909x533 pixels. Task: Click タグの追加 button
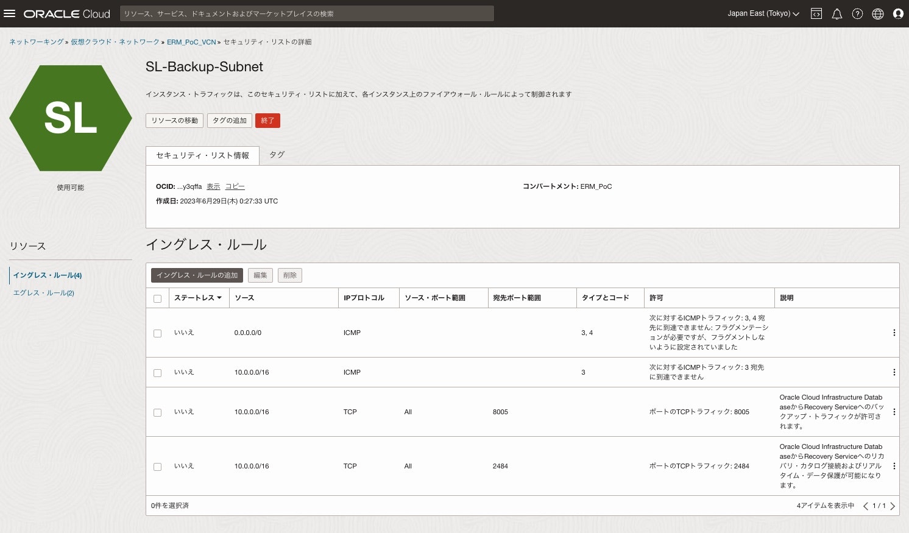point(230,121)
